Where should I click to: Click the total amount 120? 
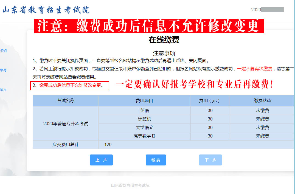(108, 145)
